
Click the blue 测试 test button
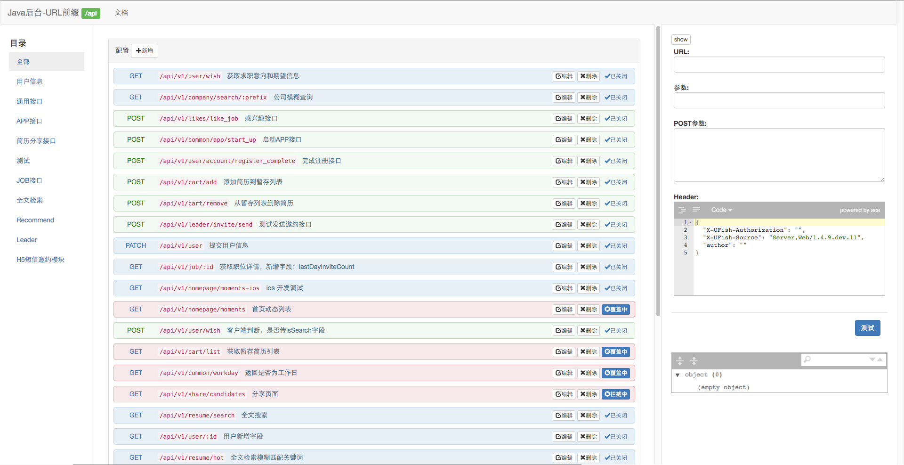click(x=867, y=328)
